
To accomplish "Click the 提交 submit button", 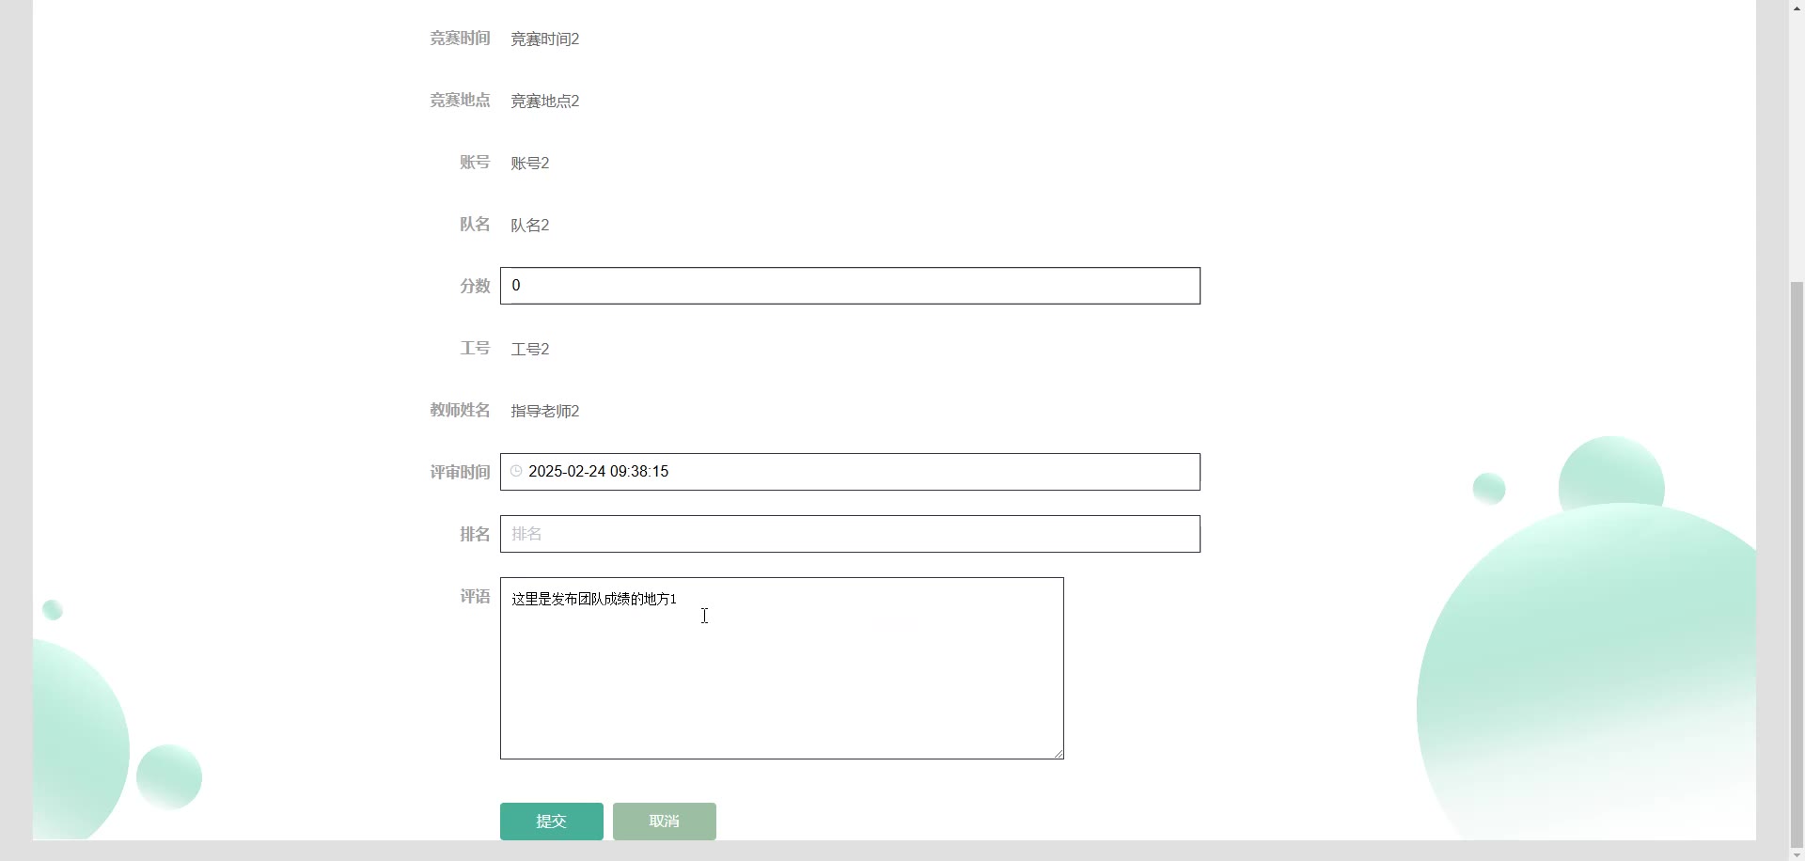I will click(552, 822).
